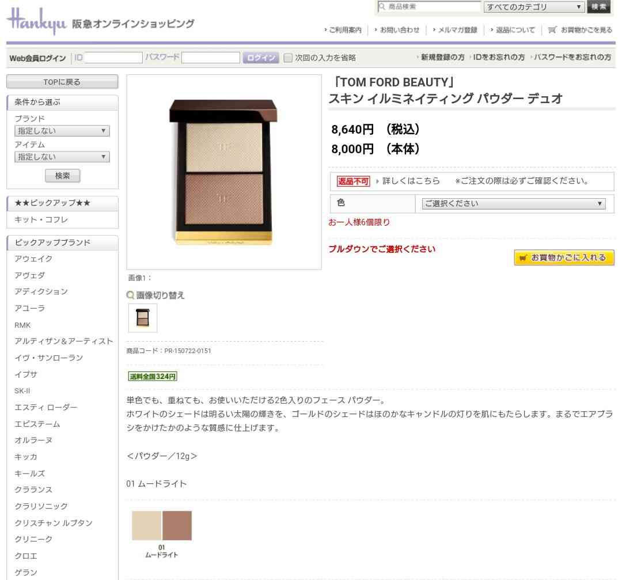Open the クラランス brand link
Screen dimensions: 622x580
[x=33, y=490]
